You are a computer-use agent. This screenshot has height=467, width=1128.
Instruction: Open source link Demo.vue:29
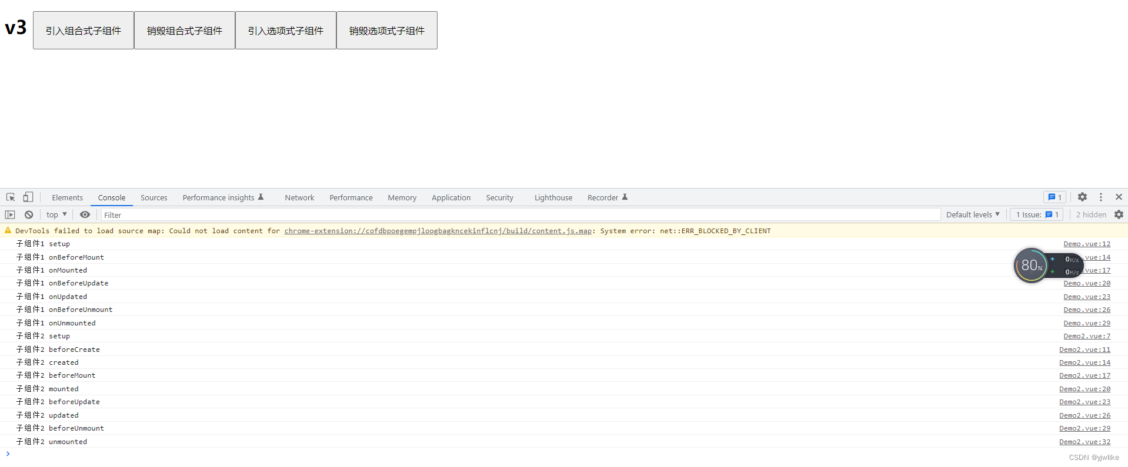click(1087, 323)
